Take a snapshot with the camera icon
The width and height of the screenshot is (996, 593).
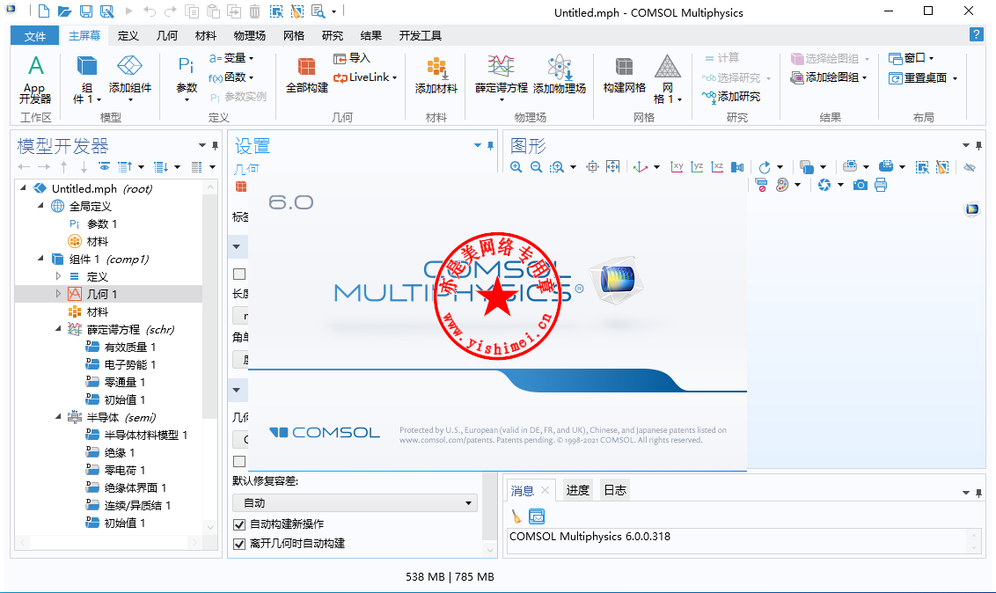pyautogui.click(x=861, y=185)
